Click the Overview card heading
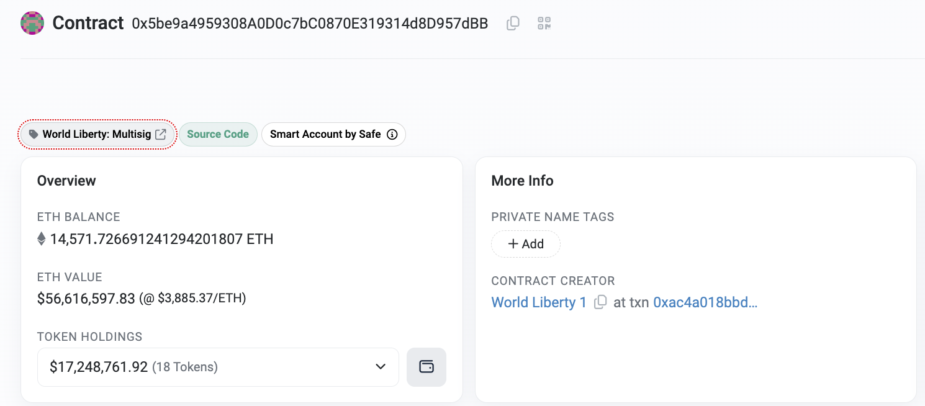 (x=66, y=181)
